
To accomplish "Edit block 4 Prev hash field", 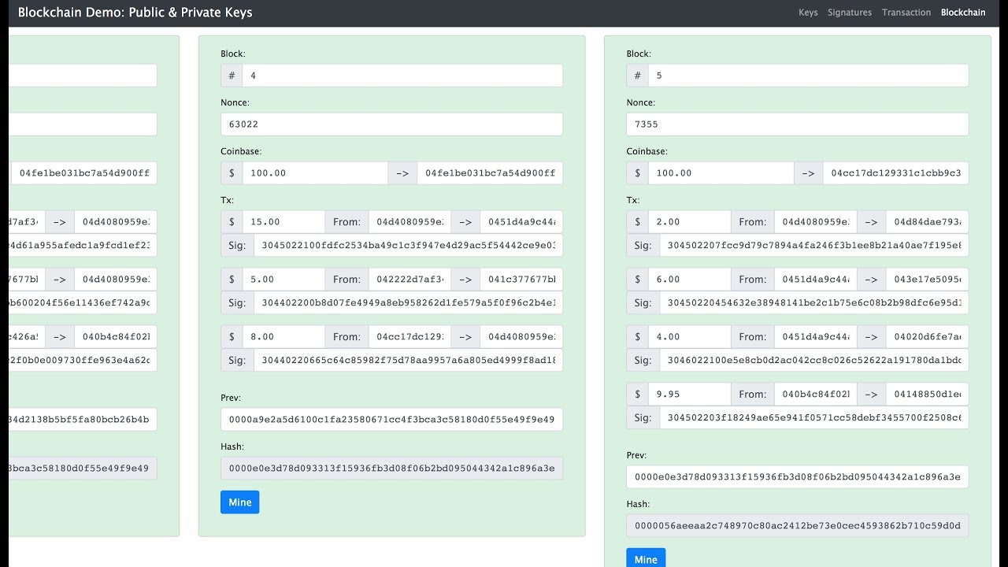I will coord(392,420).
